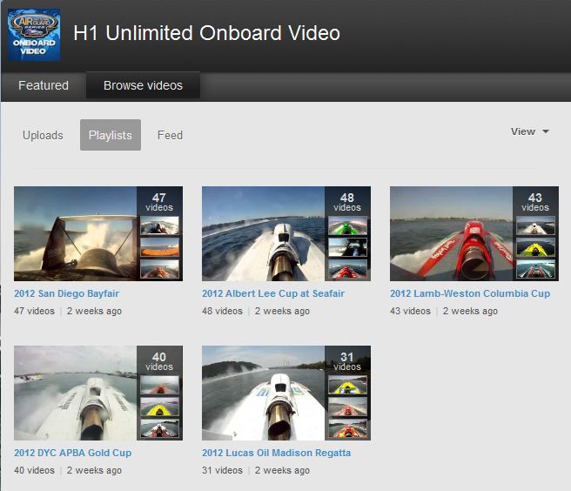Click '2 weeks ago' under DYC APBA Gold Cup
This screenshot has height=491, width=571.
coord(94,470)
